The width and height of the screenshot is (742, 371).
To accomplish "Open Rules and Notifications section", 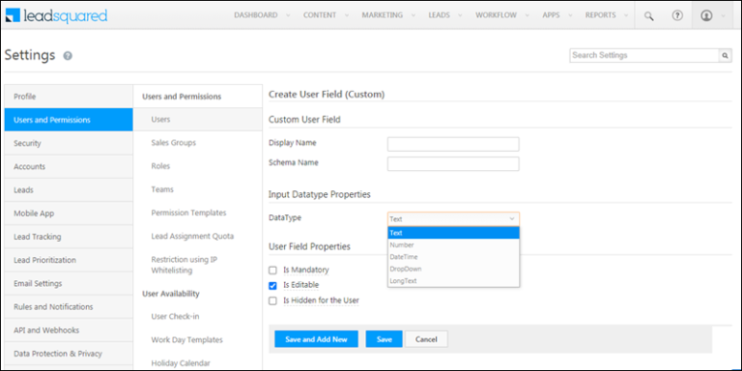I will [x=69, y=306].
